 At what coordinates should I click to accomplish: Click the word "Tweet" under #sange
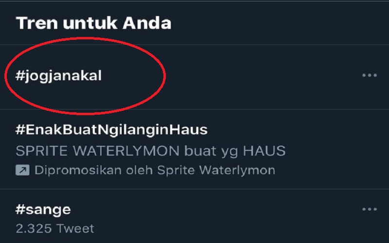click(74, 228)
